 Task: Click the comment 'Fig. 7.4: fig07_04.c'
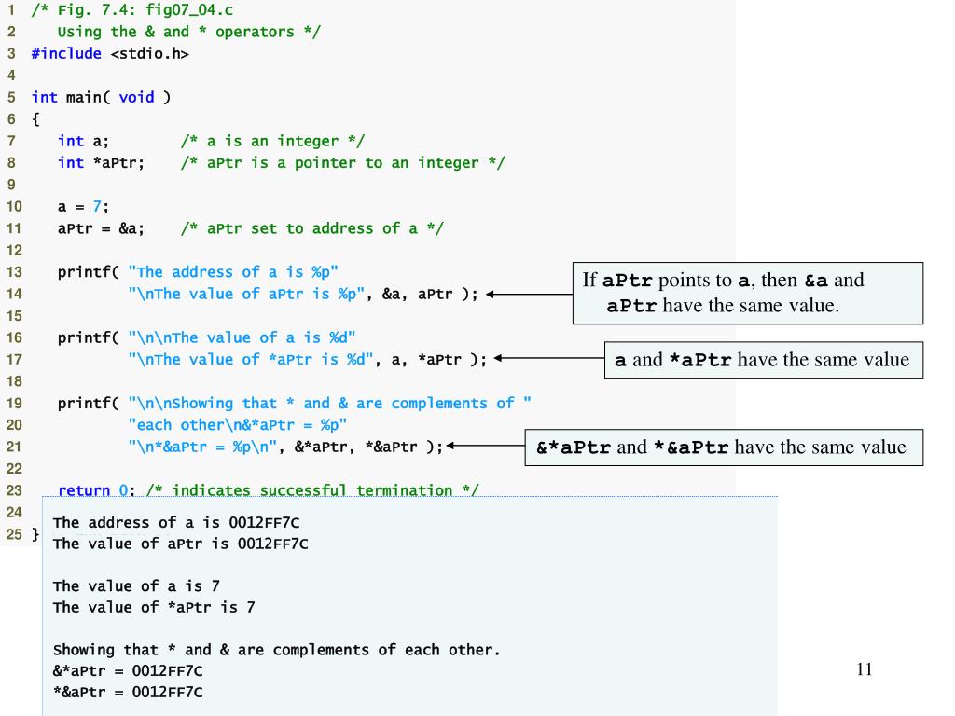tap(132, 9)
